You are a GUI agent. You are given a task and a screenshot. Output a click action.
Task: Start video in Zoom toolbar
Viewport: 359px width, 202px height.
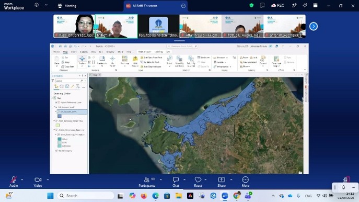pyautogui.click(x=38, y=182)
